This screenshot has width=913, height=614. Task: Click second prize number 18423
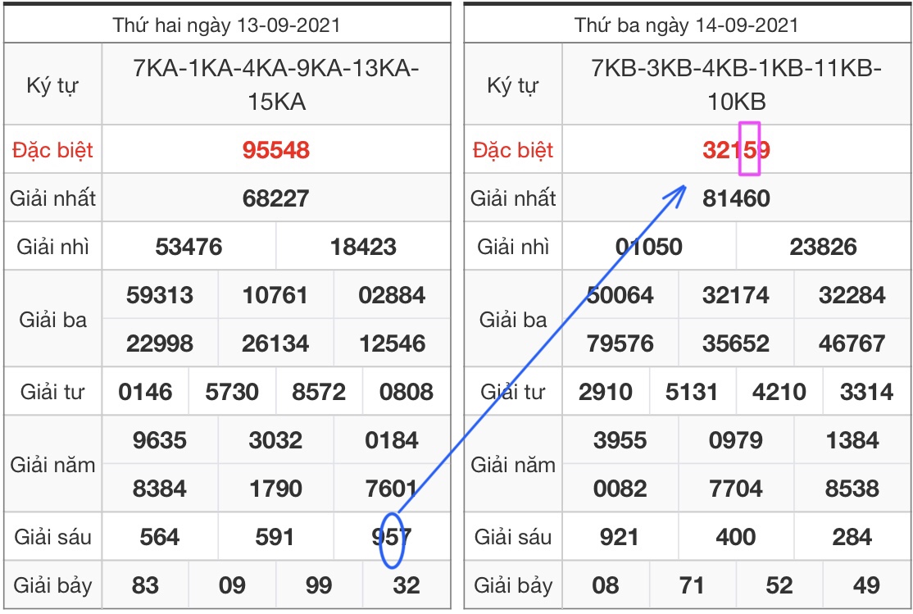[363, 247]
